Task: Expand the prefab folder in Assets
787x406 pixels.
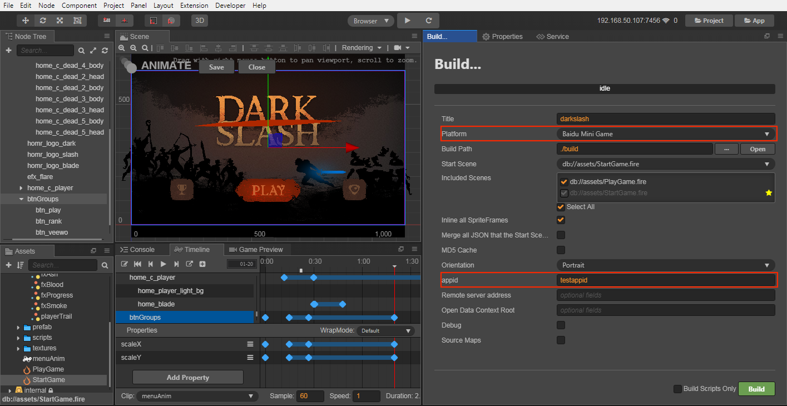Action: point(18,327)
